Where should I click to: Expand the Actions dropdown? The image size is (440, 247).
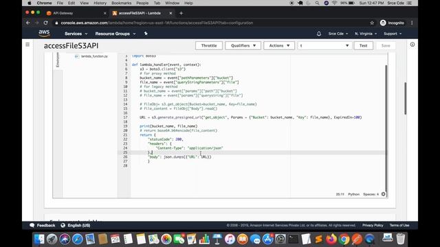coord(279,46)
